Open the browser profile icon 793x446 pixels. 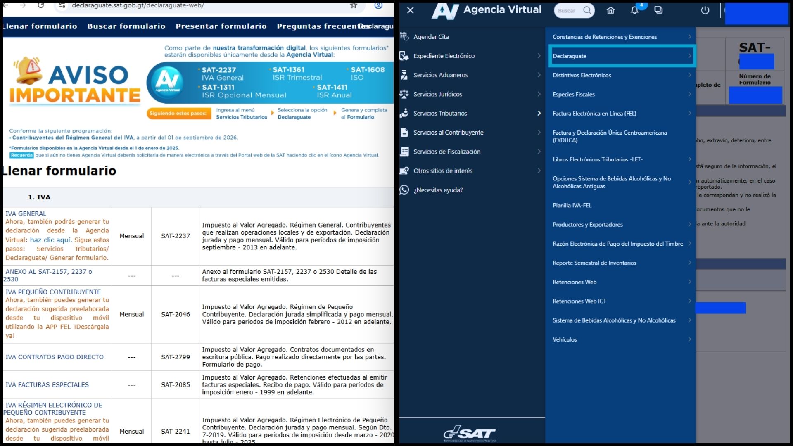tap(378, 5)
